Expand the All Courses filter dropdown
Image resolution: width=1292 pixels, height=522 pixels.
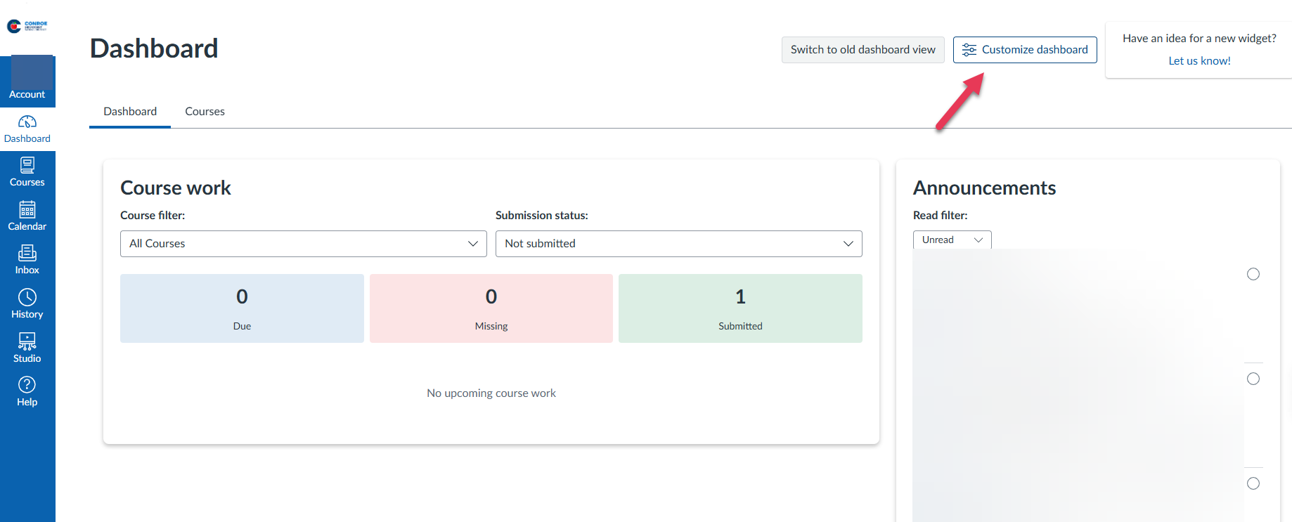303,244
